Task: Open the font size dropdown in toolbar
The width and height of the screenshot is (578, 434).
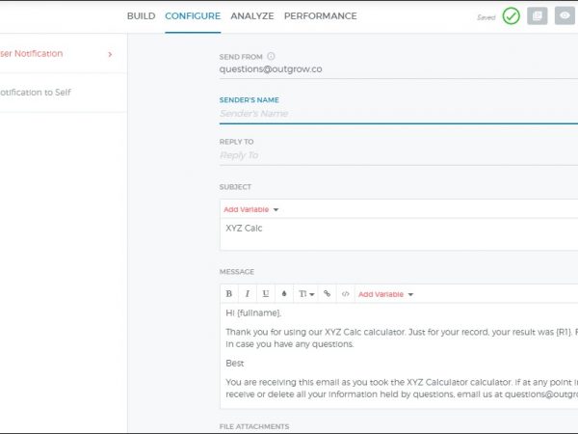Action: coord(304,293)
